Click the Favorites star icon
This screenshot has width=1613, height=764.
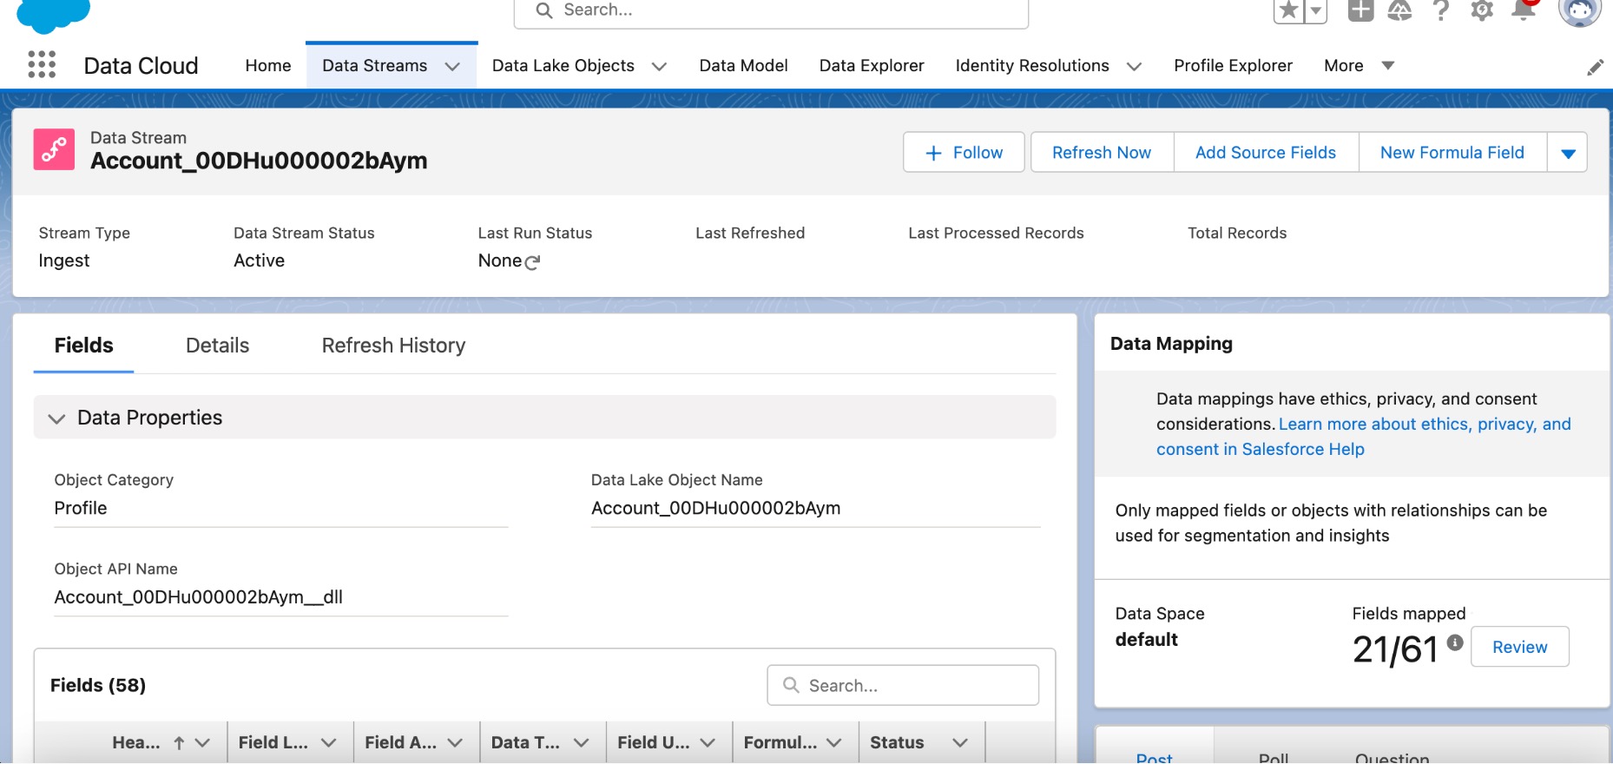1289,10
